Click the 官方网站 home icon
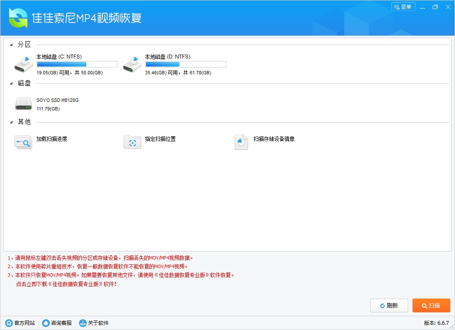The image size is (455, 330). coord(9,323)
